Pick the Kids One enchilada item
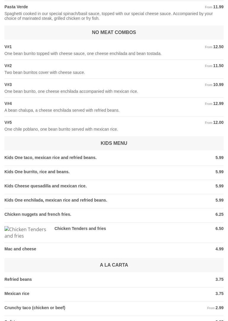The width and height of the screenshot is (228, 321). click(x=56, y=200)
